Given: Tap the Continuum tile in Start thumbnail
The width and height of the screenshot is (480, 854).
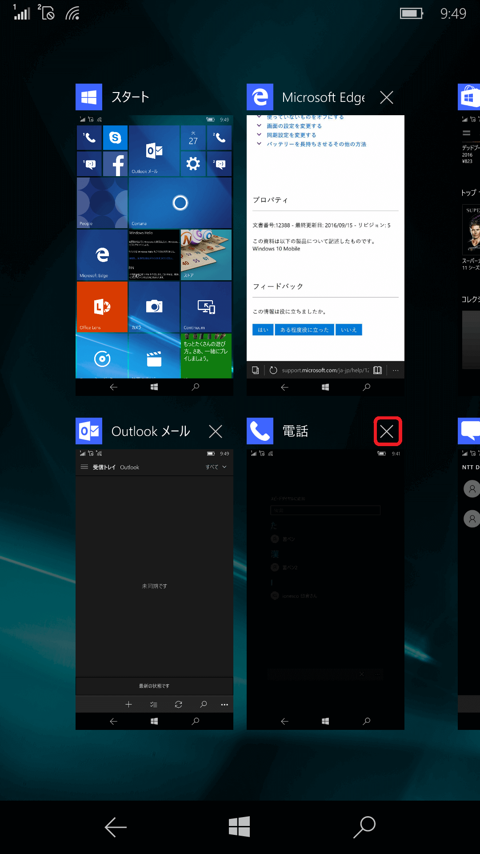Looking at the screenshot, I should coord(206,307).
